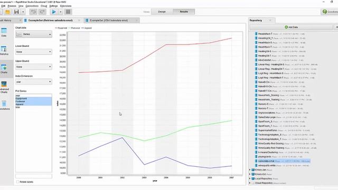Viewport: 338px width, 190px height.
Task: Run the process with the play icon
Action: 54,12
